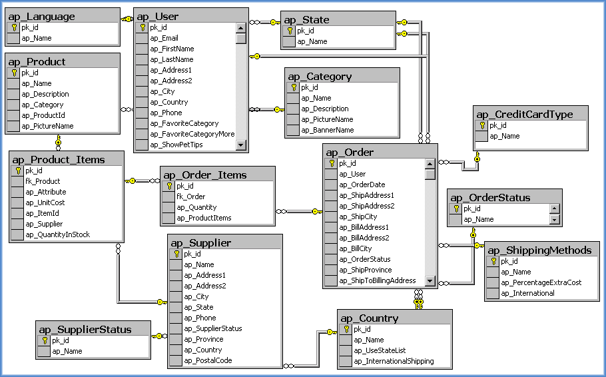Click the ap_Category primary key icon
Screen dimensions: 606x377
(x=294, y=87)
